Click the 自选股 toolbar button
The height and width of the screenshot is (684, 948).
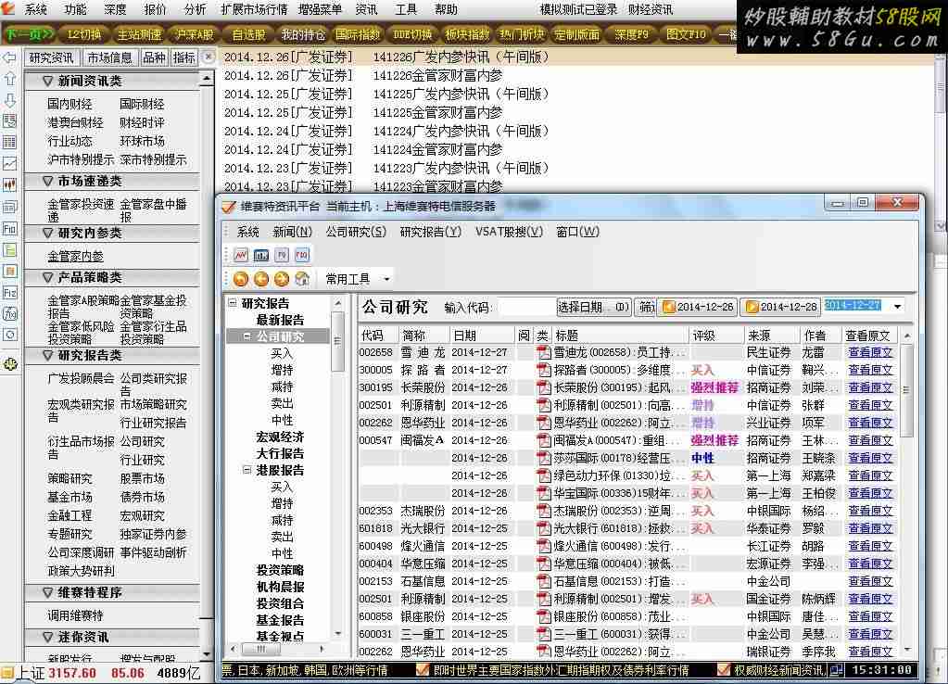(x=248, y=34)
